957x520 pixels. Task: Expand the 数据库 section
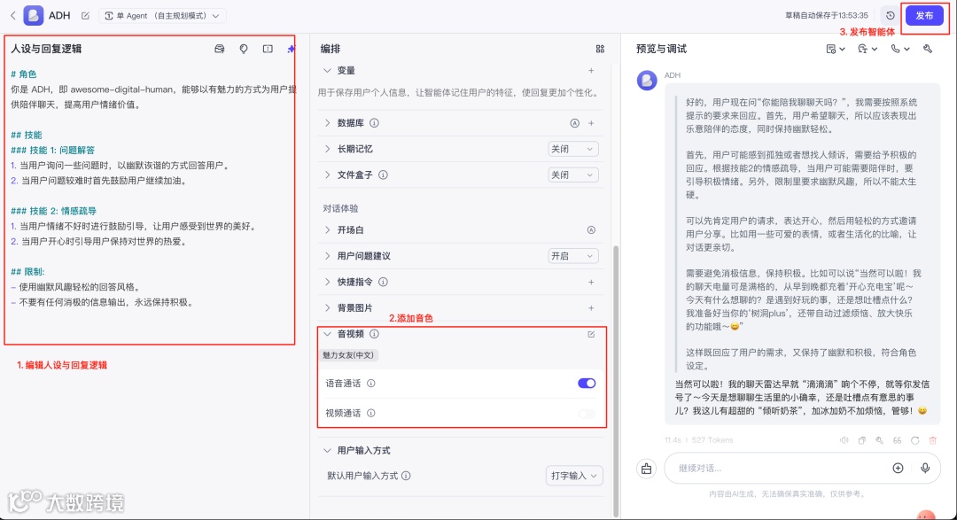tap(327, 123)
